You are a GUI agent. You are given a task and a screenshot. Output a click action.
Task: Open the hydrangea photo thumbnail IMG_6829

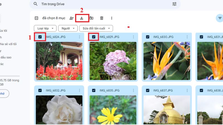click(113, 61)
